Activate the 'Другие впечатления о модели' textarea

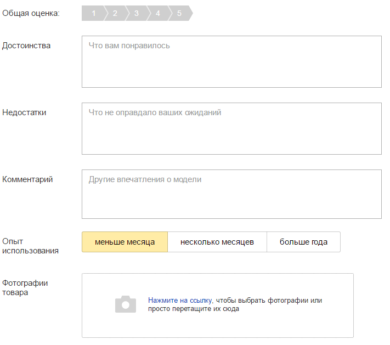coord(231,194)
